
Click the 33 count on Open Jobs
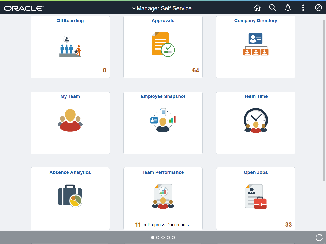(x=288, y=225)
